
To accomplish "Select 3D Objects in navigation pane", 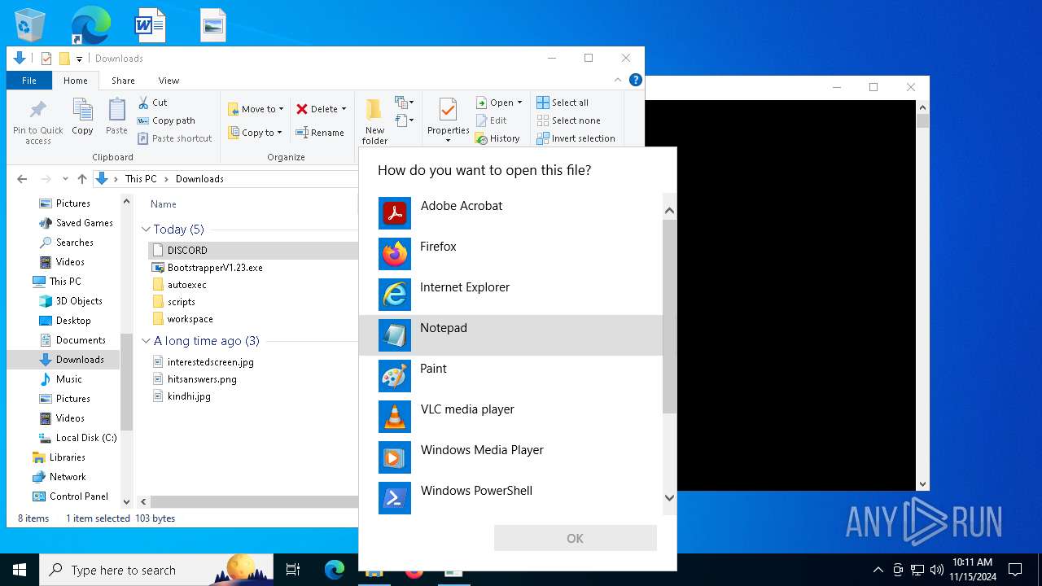I will pos(70,300).
